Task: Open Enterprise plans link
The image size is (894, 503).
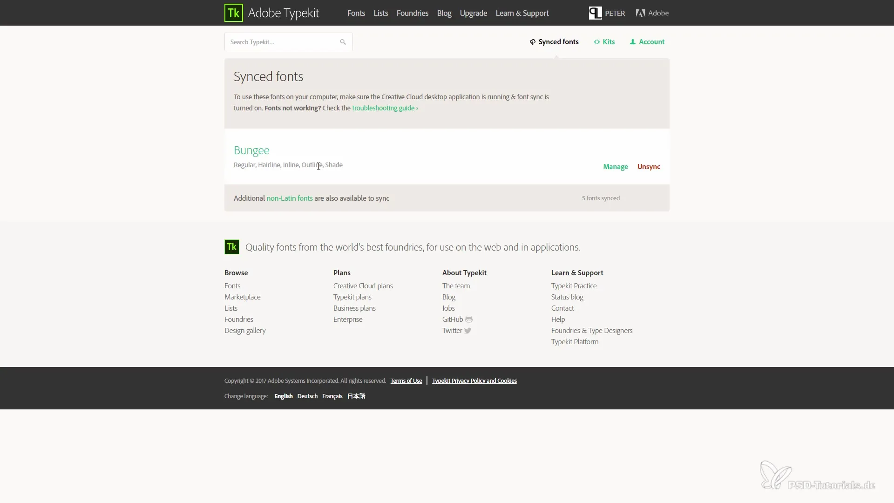Action: point(348,319)
